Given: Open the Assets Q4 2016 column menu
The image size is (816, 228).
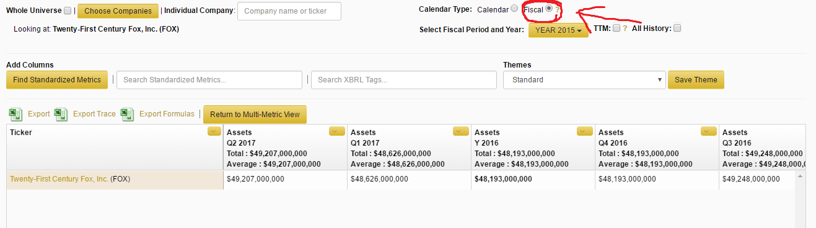Looking at the screenshot, I should click(x=709, y=131).
